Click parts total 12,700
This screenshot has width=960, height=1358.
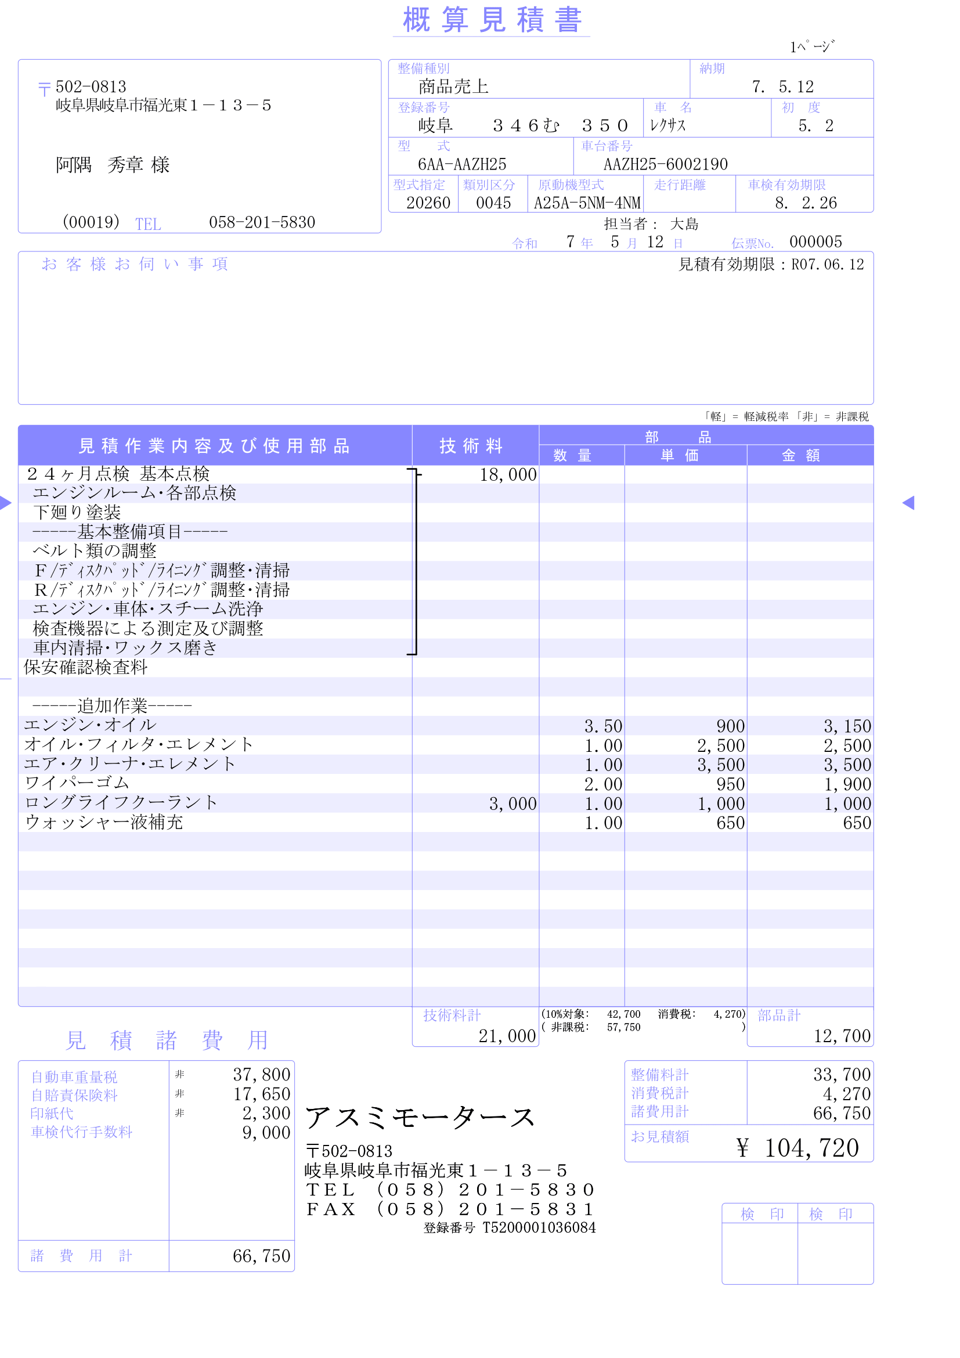[842, 1036]
